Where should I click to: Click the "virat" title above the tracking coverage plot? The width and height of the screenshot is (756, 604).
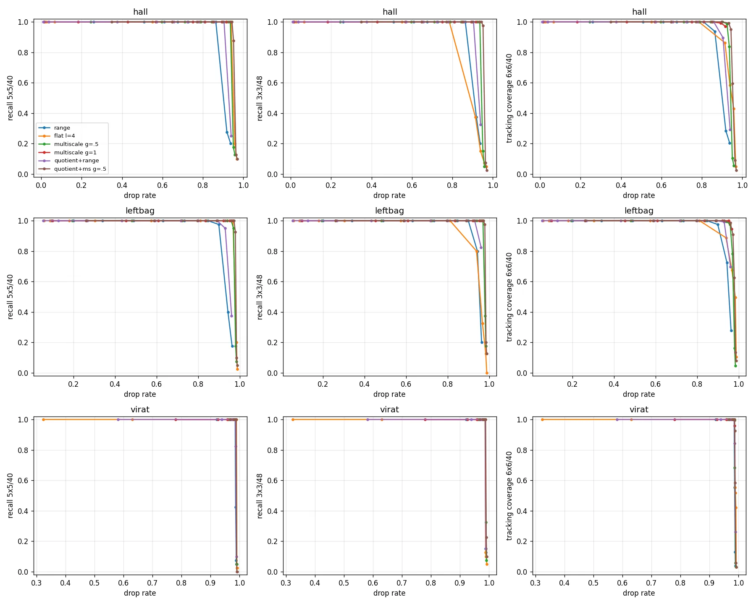pos(639,410)
